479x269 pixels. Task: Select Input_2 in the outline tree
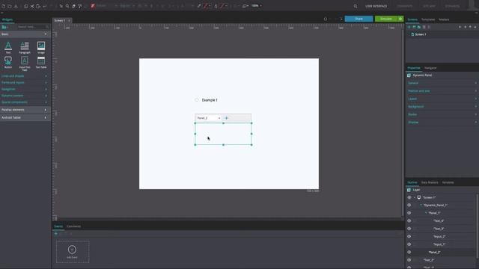[439, 236]
